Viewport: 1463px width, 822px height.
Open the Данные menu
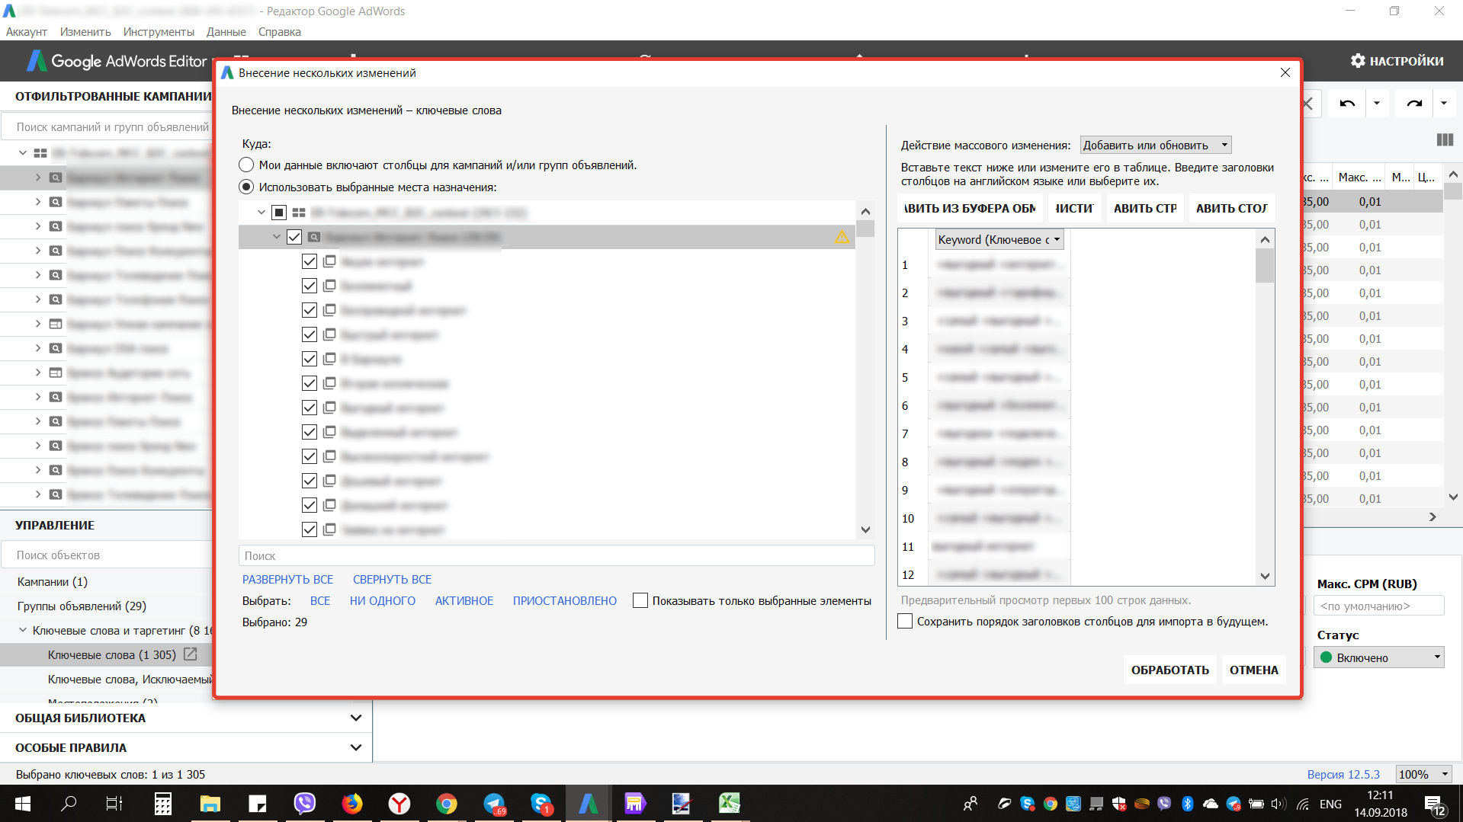226,32
